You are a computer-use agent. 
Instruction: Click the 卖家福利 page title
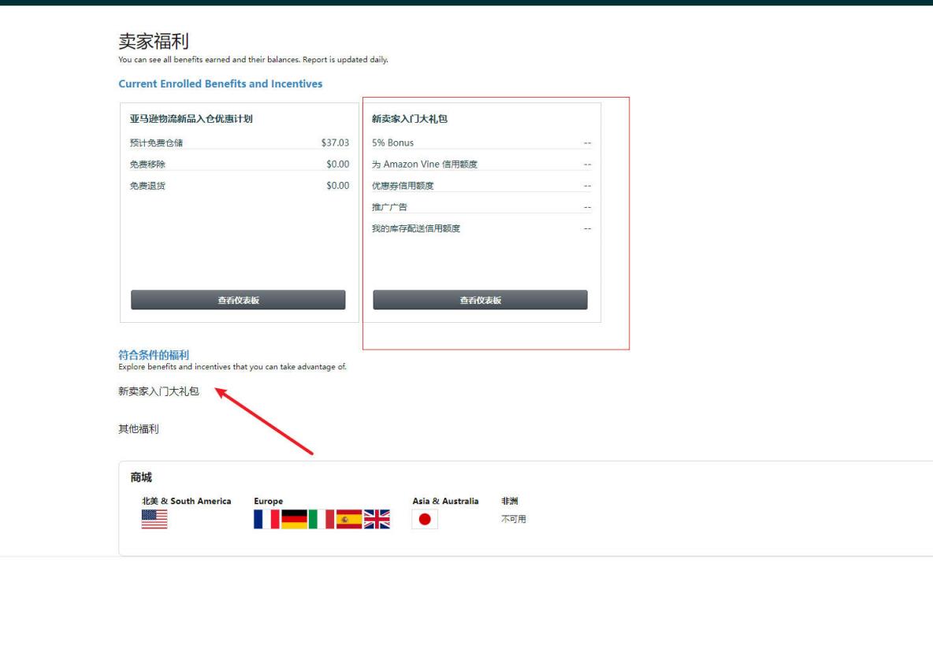(x=154, y=41)
